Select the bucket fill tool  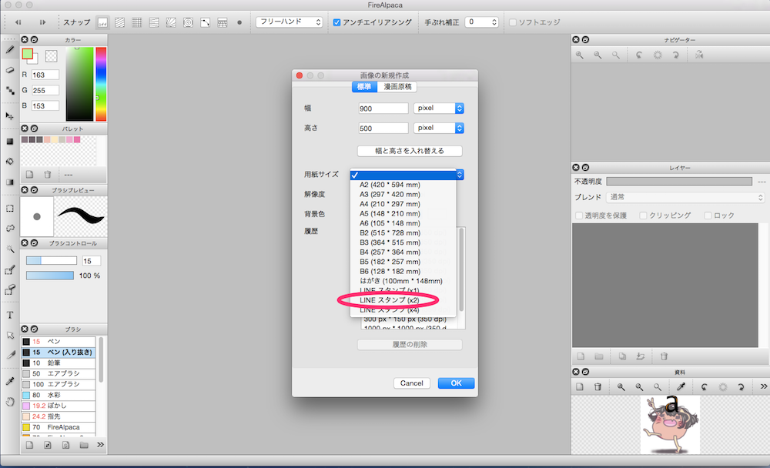pyautogui.click(x=10, y=162)
